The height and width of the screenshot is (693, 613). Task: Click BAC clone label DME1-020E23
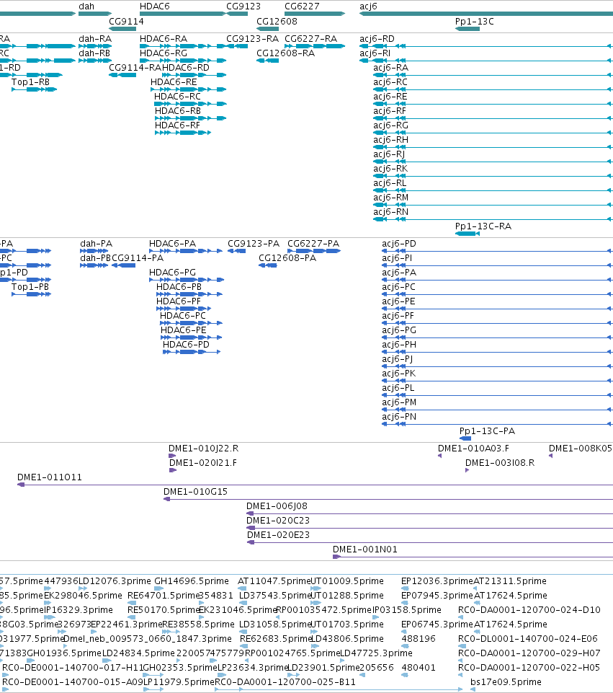coord(279,535)
